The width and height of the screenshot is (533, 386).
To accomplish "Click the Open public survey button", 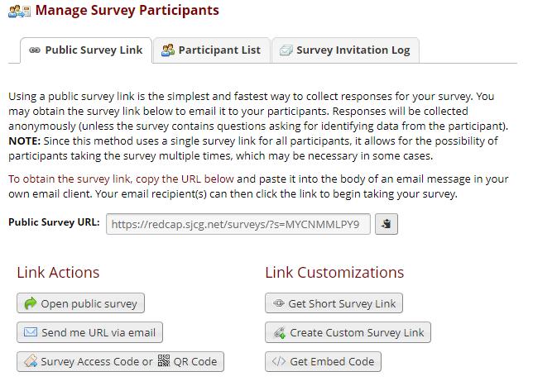I will pos(80,303).
